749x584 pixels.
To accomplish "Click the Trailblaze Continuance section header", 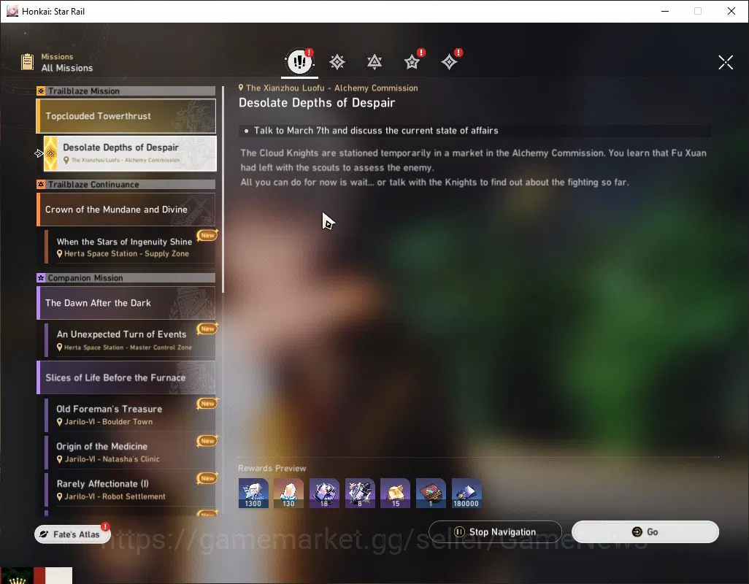I will (x=126, y=184).
